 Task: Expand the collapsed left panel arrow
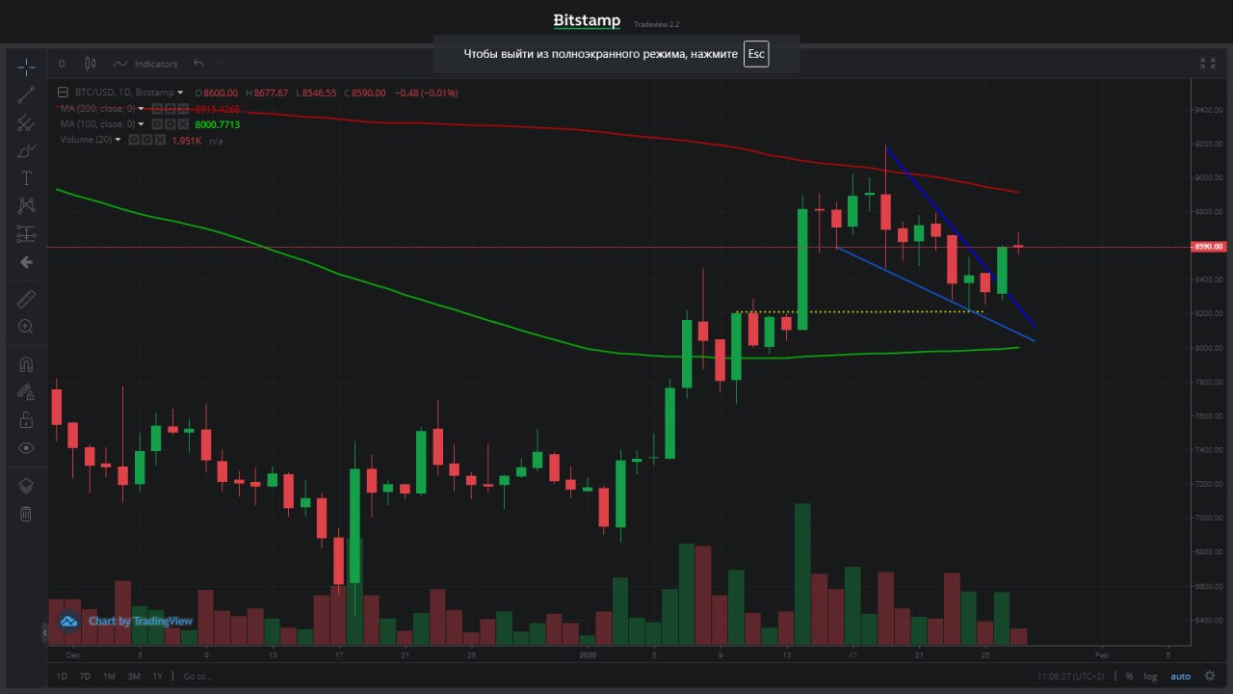pos(44,632)
